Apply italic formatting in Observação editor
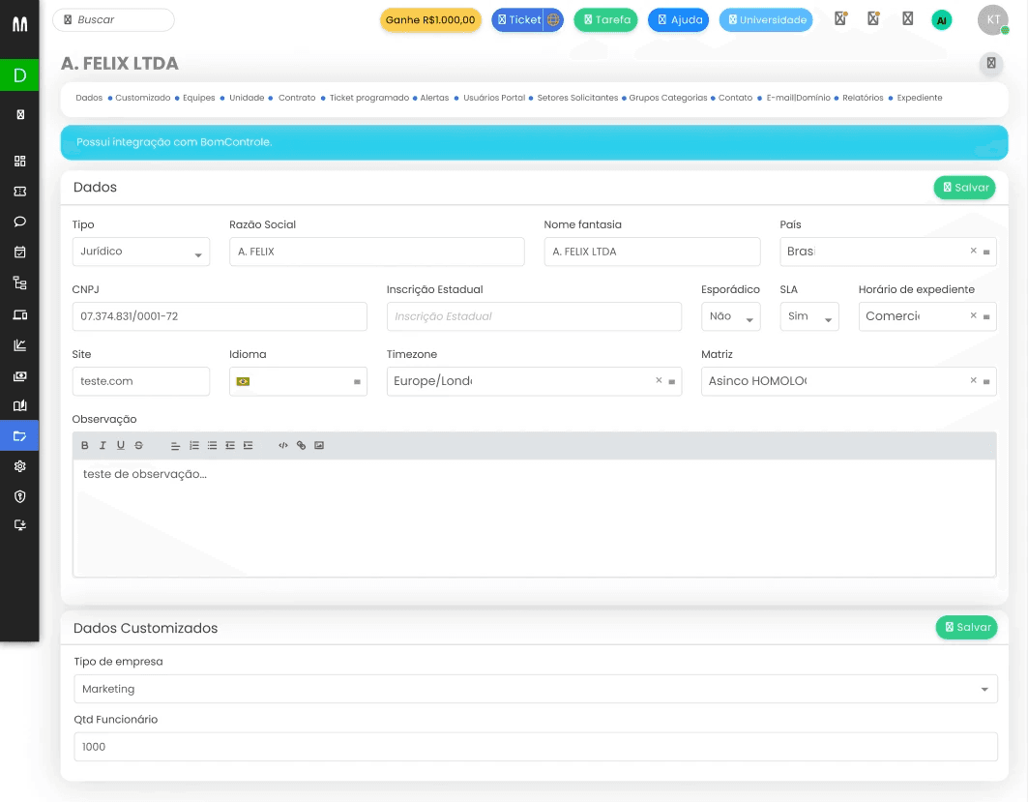Screen dimensions: 1028x802 tap(103, 445)
